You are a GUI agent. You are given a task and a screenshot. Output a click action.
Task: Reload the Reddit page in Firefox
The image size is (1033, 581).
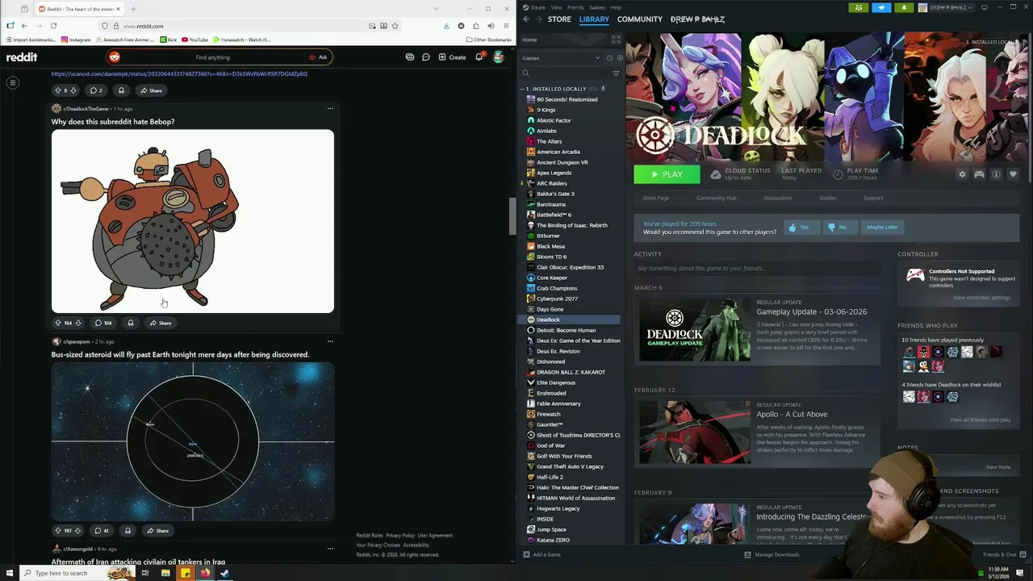pyautogui.click(x=53, y=26)
